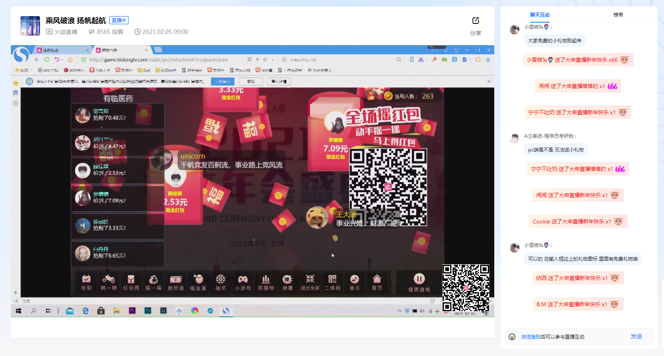Click the 签到 check-in icon
664x356 pixels.
pos(86,282)
